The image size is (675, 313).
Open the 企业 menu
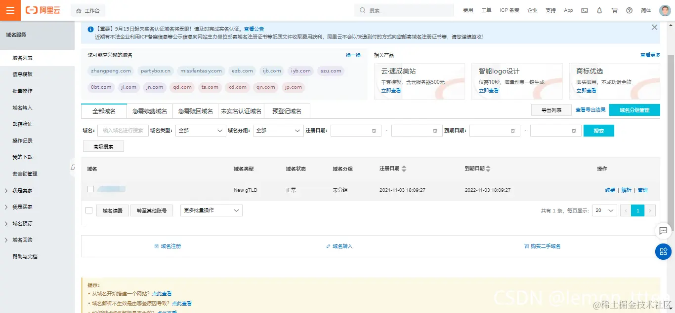(x=532, y=10)
